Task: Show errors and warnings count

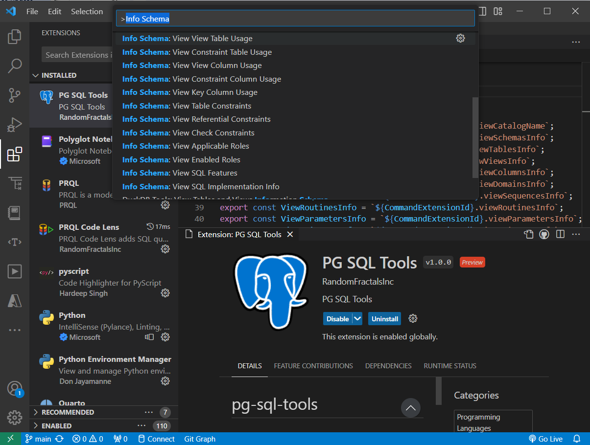Action: coord(88,439)
